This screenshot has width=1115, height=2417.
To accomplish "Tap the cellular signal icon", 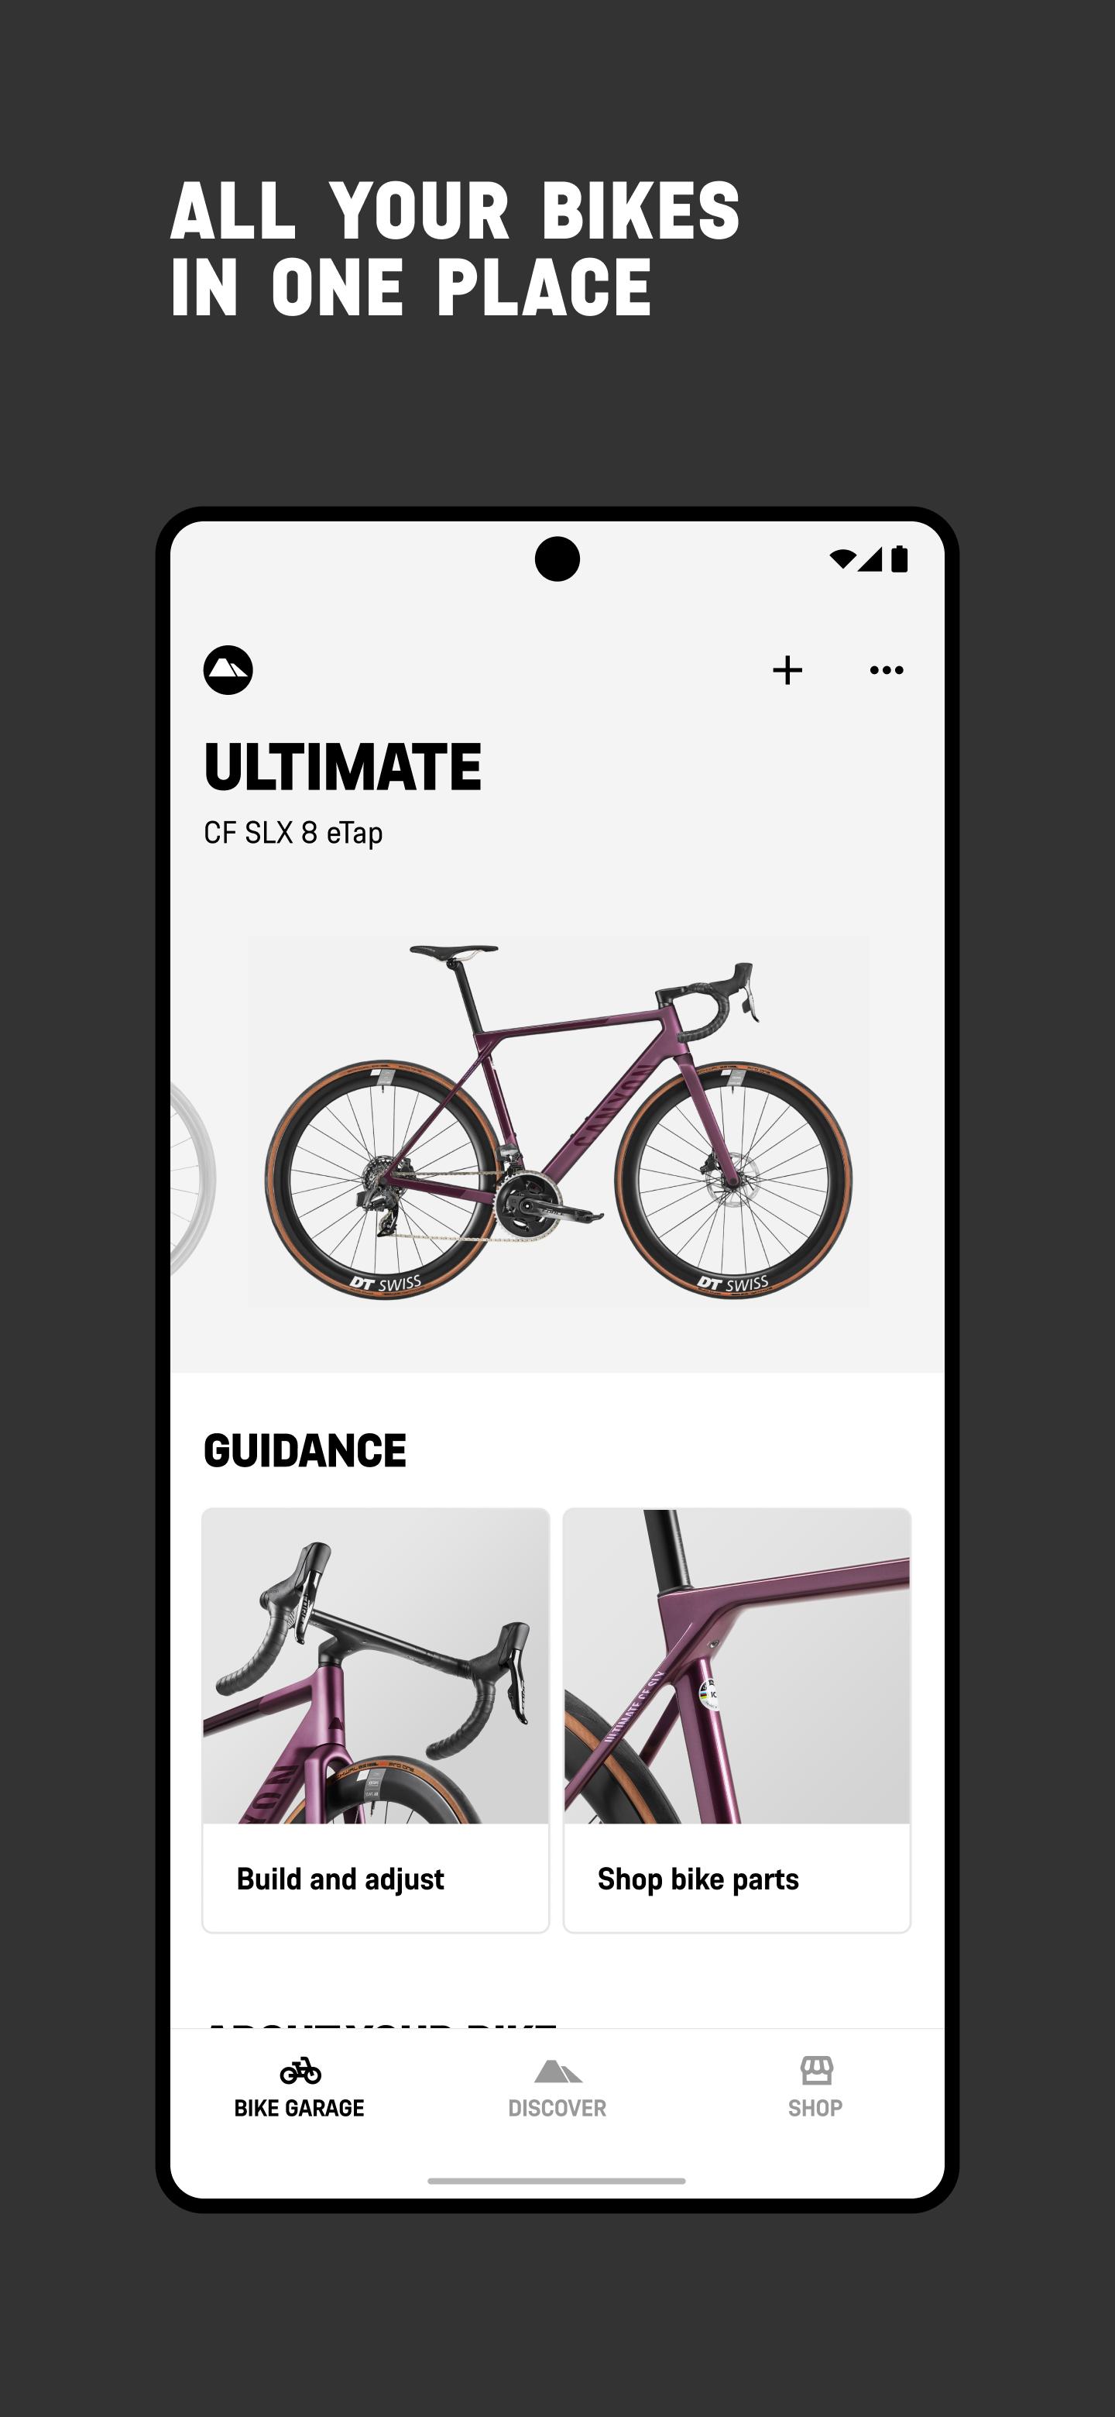I will [870, 559].
